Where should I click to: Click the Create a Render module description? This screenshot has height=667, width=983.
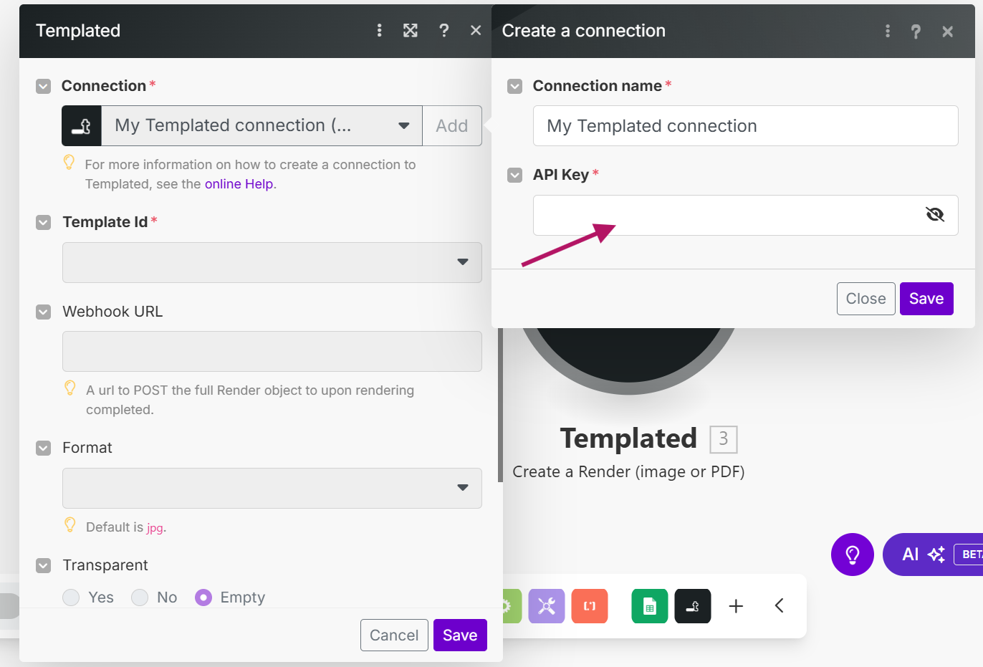click(628, 472)
